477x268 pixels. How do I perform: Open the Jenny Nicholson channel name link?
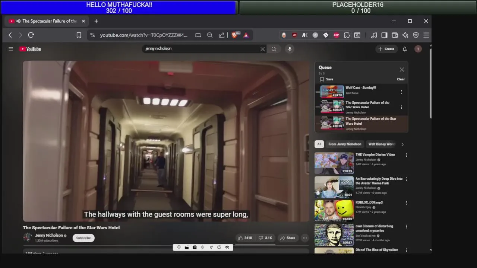(49, 235)
